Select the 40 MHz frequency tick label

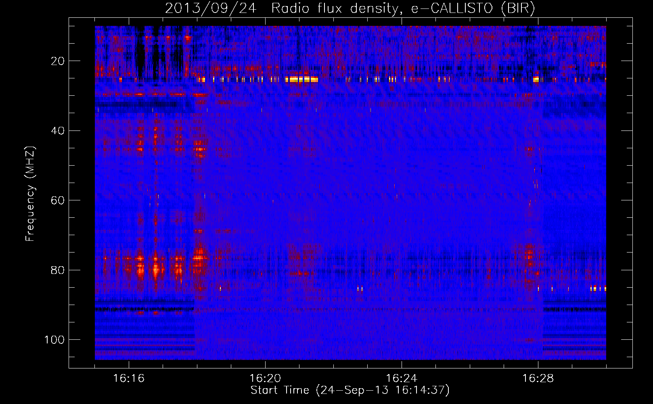(58, 131)
